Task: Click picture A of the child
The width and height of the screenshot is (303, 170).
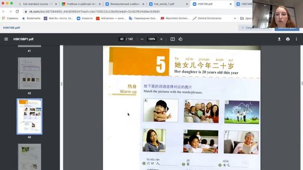Action: coord(160,110)
